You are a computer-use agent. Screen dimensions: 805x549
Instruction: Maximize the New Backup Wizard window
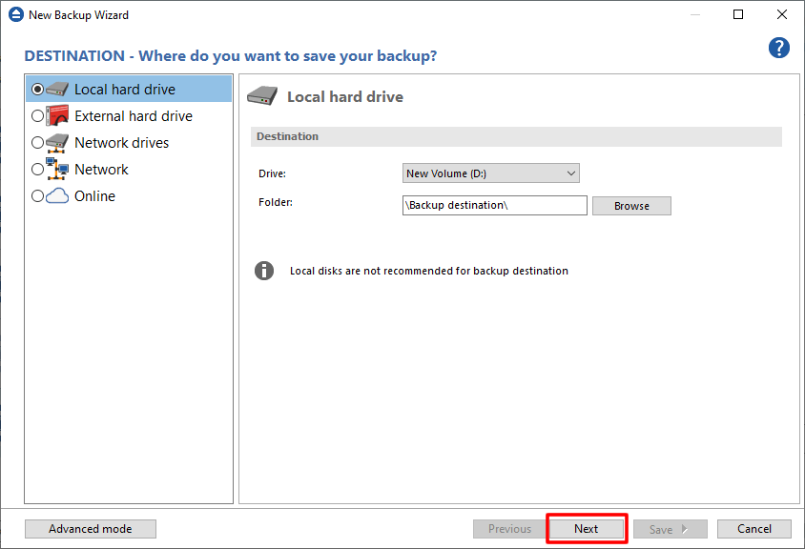pos(738,15)
